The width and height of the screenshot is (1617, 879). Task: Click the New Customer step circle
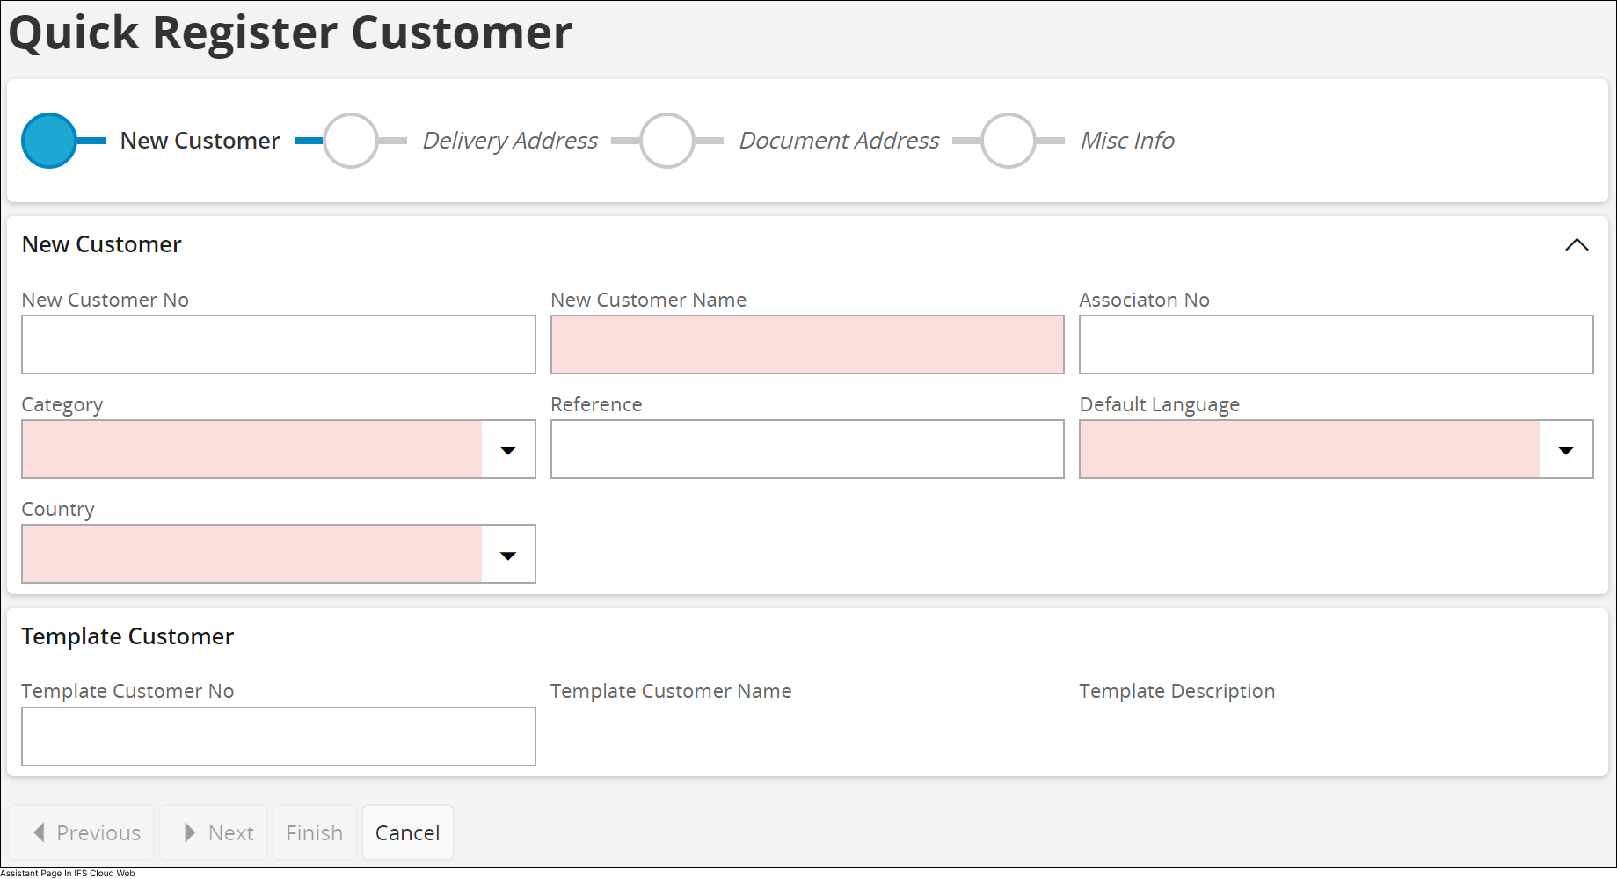click(48, 141)
